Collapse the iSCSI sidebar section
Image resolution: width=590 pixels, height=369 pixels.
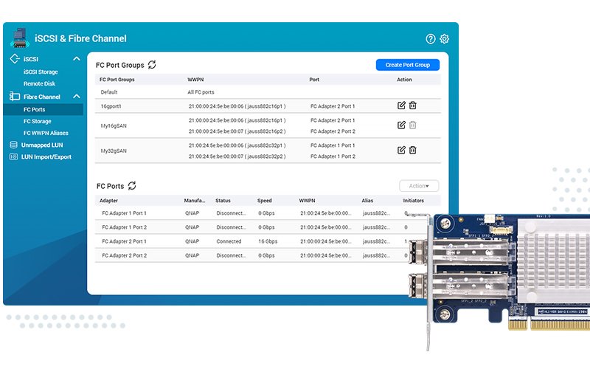(x=77, y=59)
